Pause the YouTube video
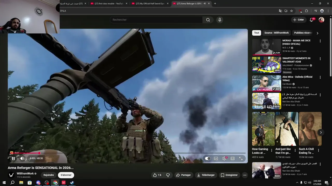Image resolution: width=332 pixels, height=186 pixels. (13, 158)
